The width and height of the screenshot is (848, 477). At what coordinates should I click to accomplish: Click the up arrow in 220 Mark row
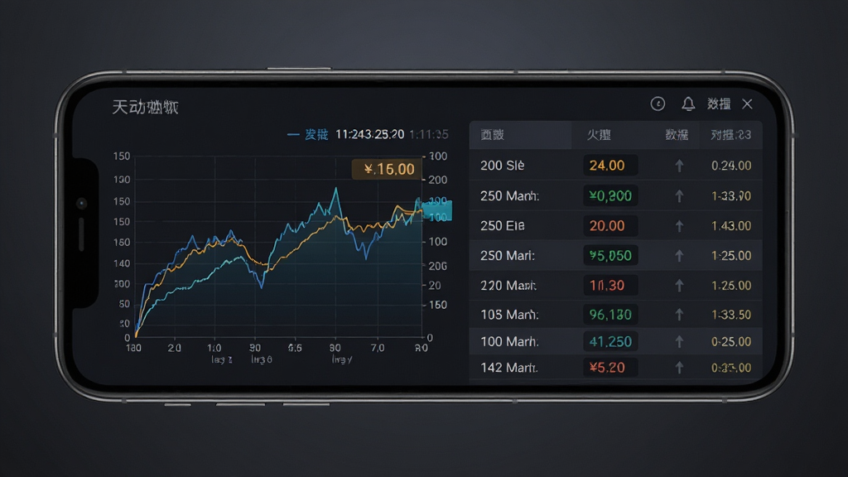tap(679, 285)
